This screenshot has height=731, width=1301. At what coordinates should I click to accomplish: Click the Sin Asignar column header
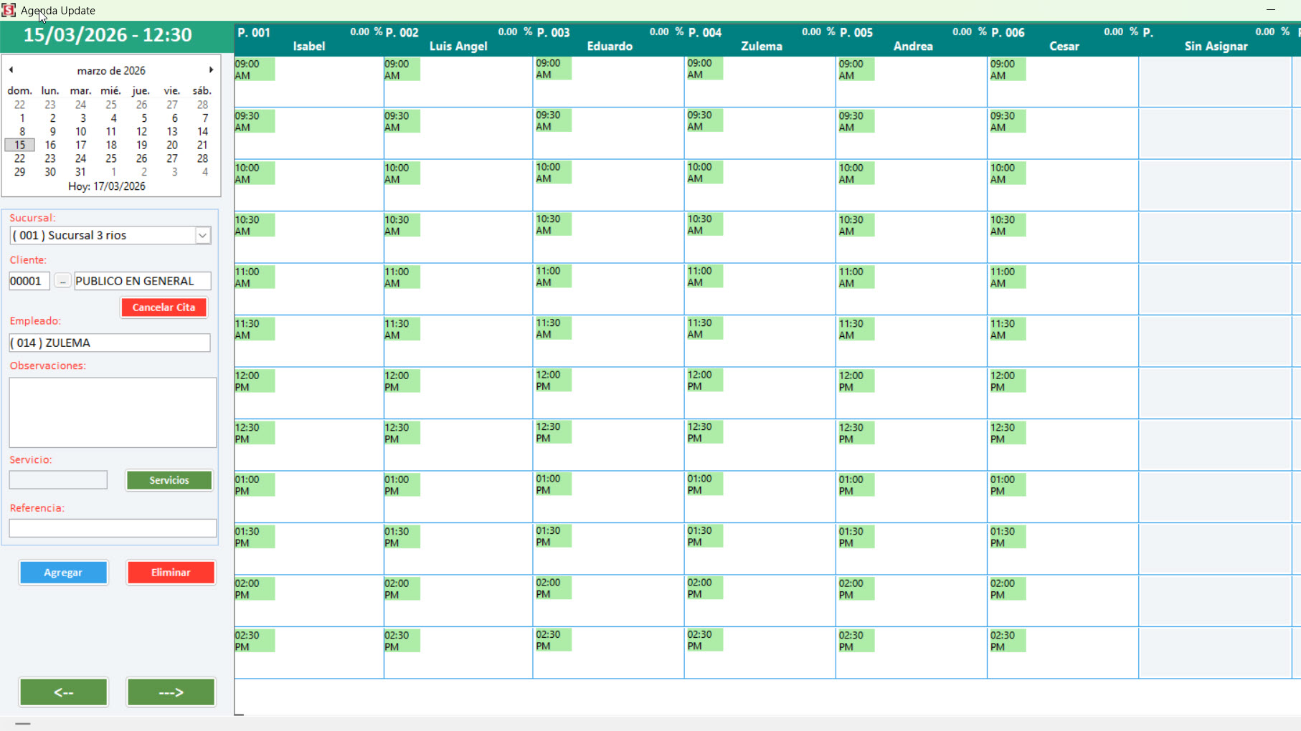pos(1215,46)
